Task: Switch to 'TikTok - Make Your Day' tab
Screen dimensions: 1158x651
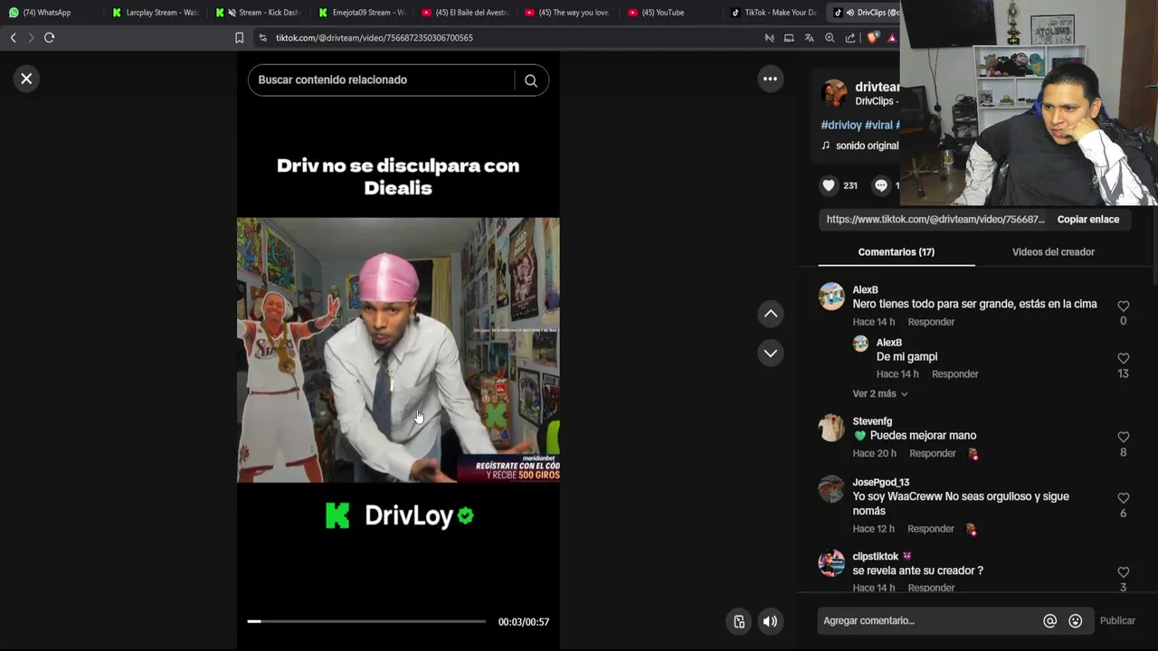Action: click(775, 13)
